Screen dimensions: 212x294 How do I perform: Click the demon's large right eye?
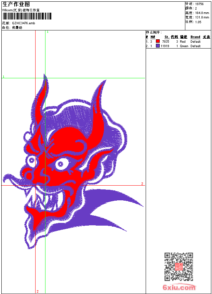coord(61,164)
